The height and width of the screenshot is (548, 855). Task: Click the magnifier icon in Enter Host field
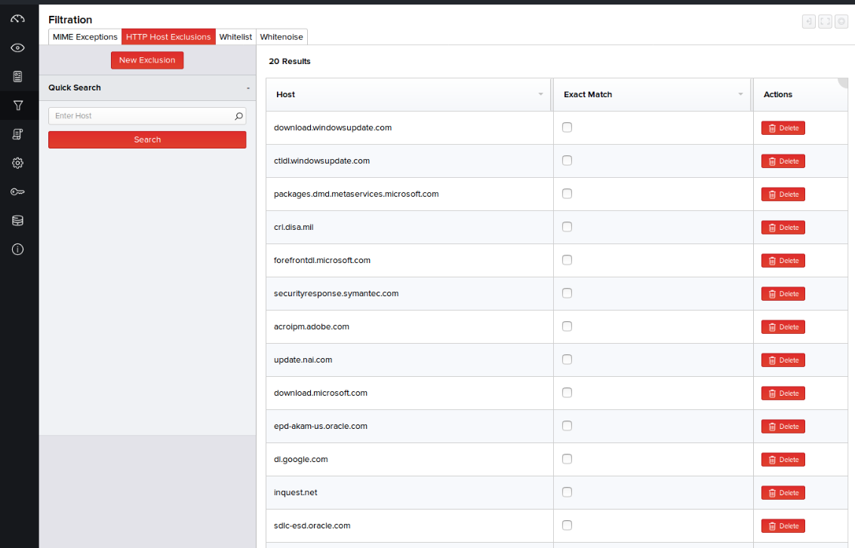(x=238, y=116)
